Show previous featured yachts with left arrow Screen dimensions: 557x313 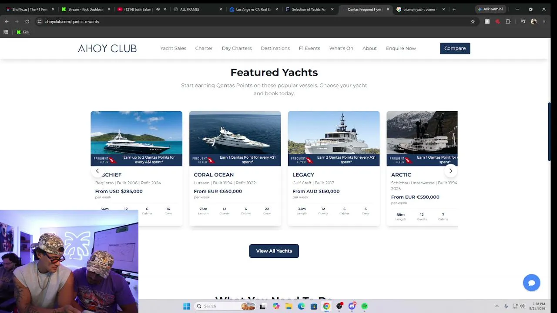97,171
